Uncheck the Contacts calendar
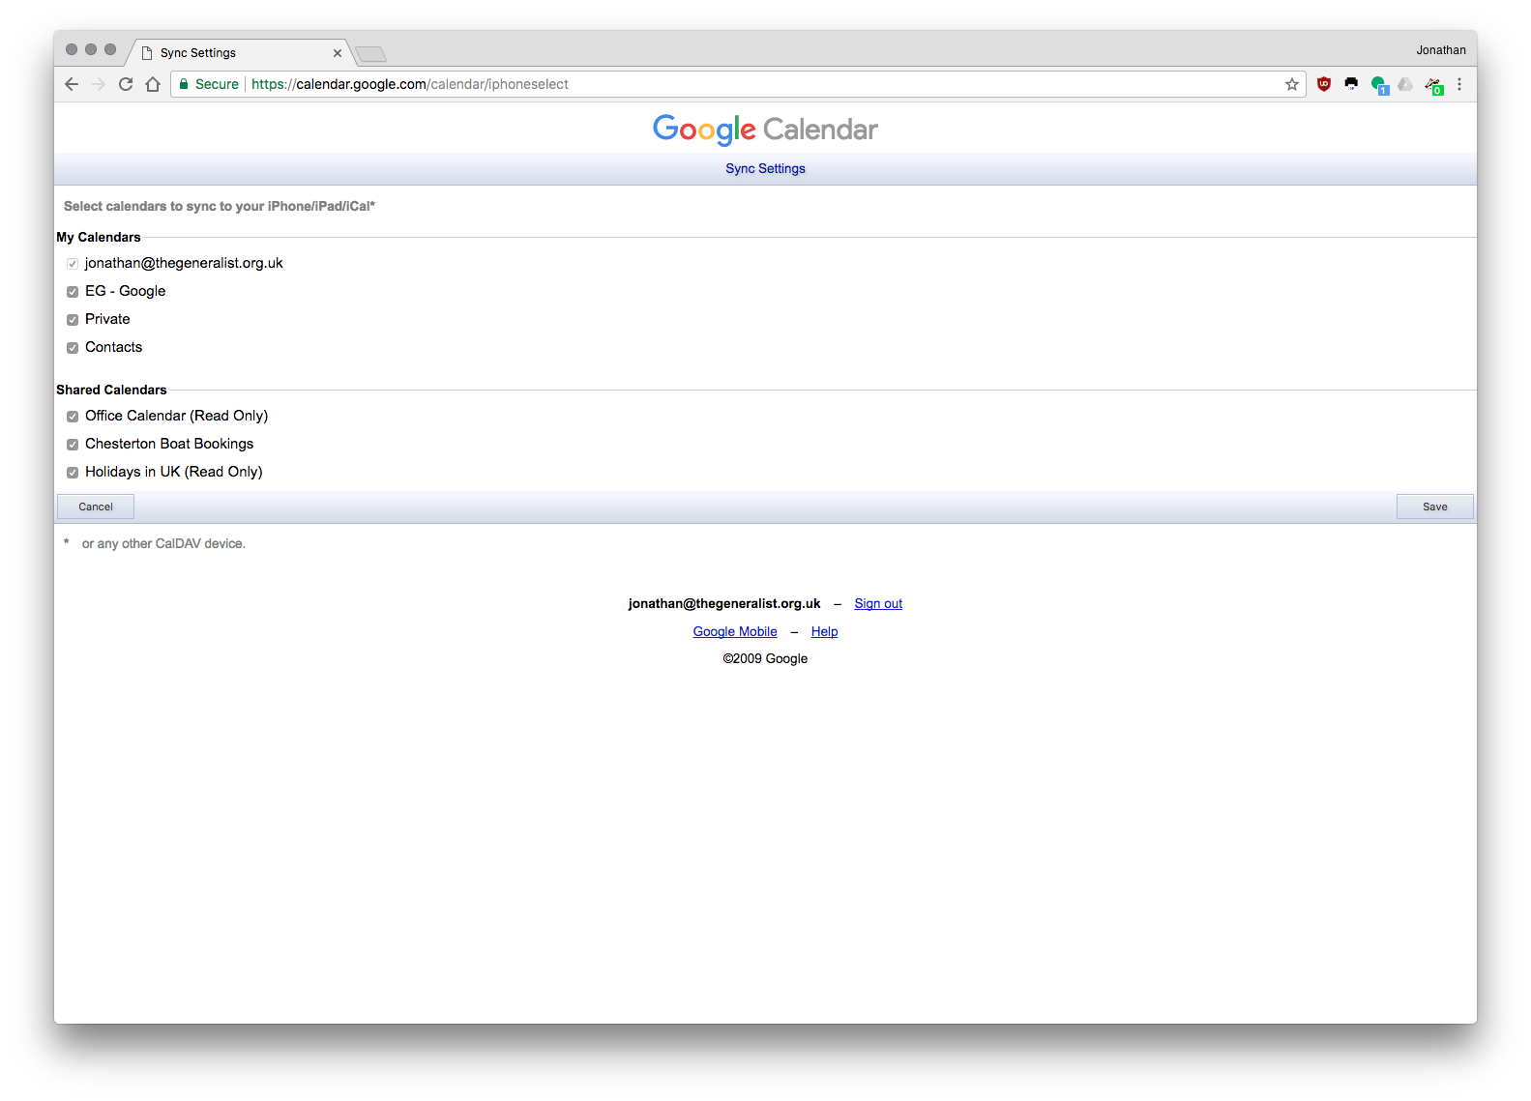The image size is (1531, 1101). [x=73, y=348]
